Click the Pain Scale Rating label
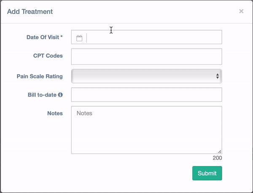This screenshot has height=193, width=253. [40, 76]
